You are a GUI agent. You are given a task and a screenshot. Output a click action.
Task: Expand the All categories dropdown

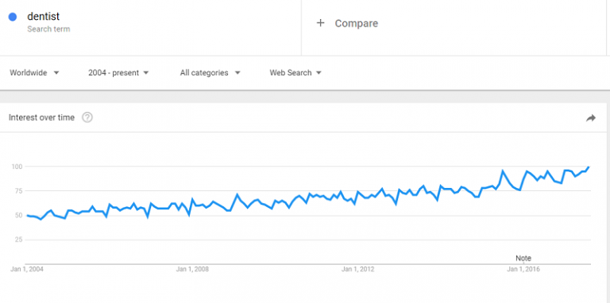click(210, 73)
